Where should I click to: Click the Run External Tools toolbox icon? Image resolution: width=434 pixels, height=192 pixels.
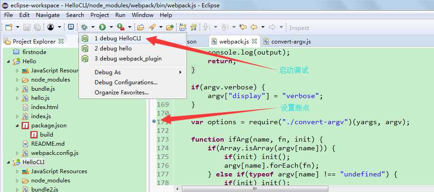pos(121,27)
